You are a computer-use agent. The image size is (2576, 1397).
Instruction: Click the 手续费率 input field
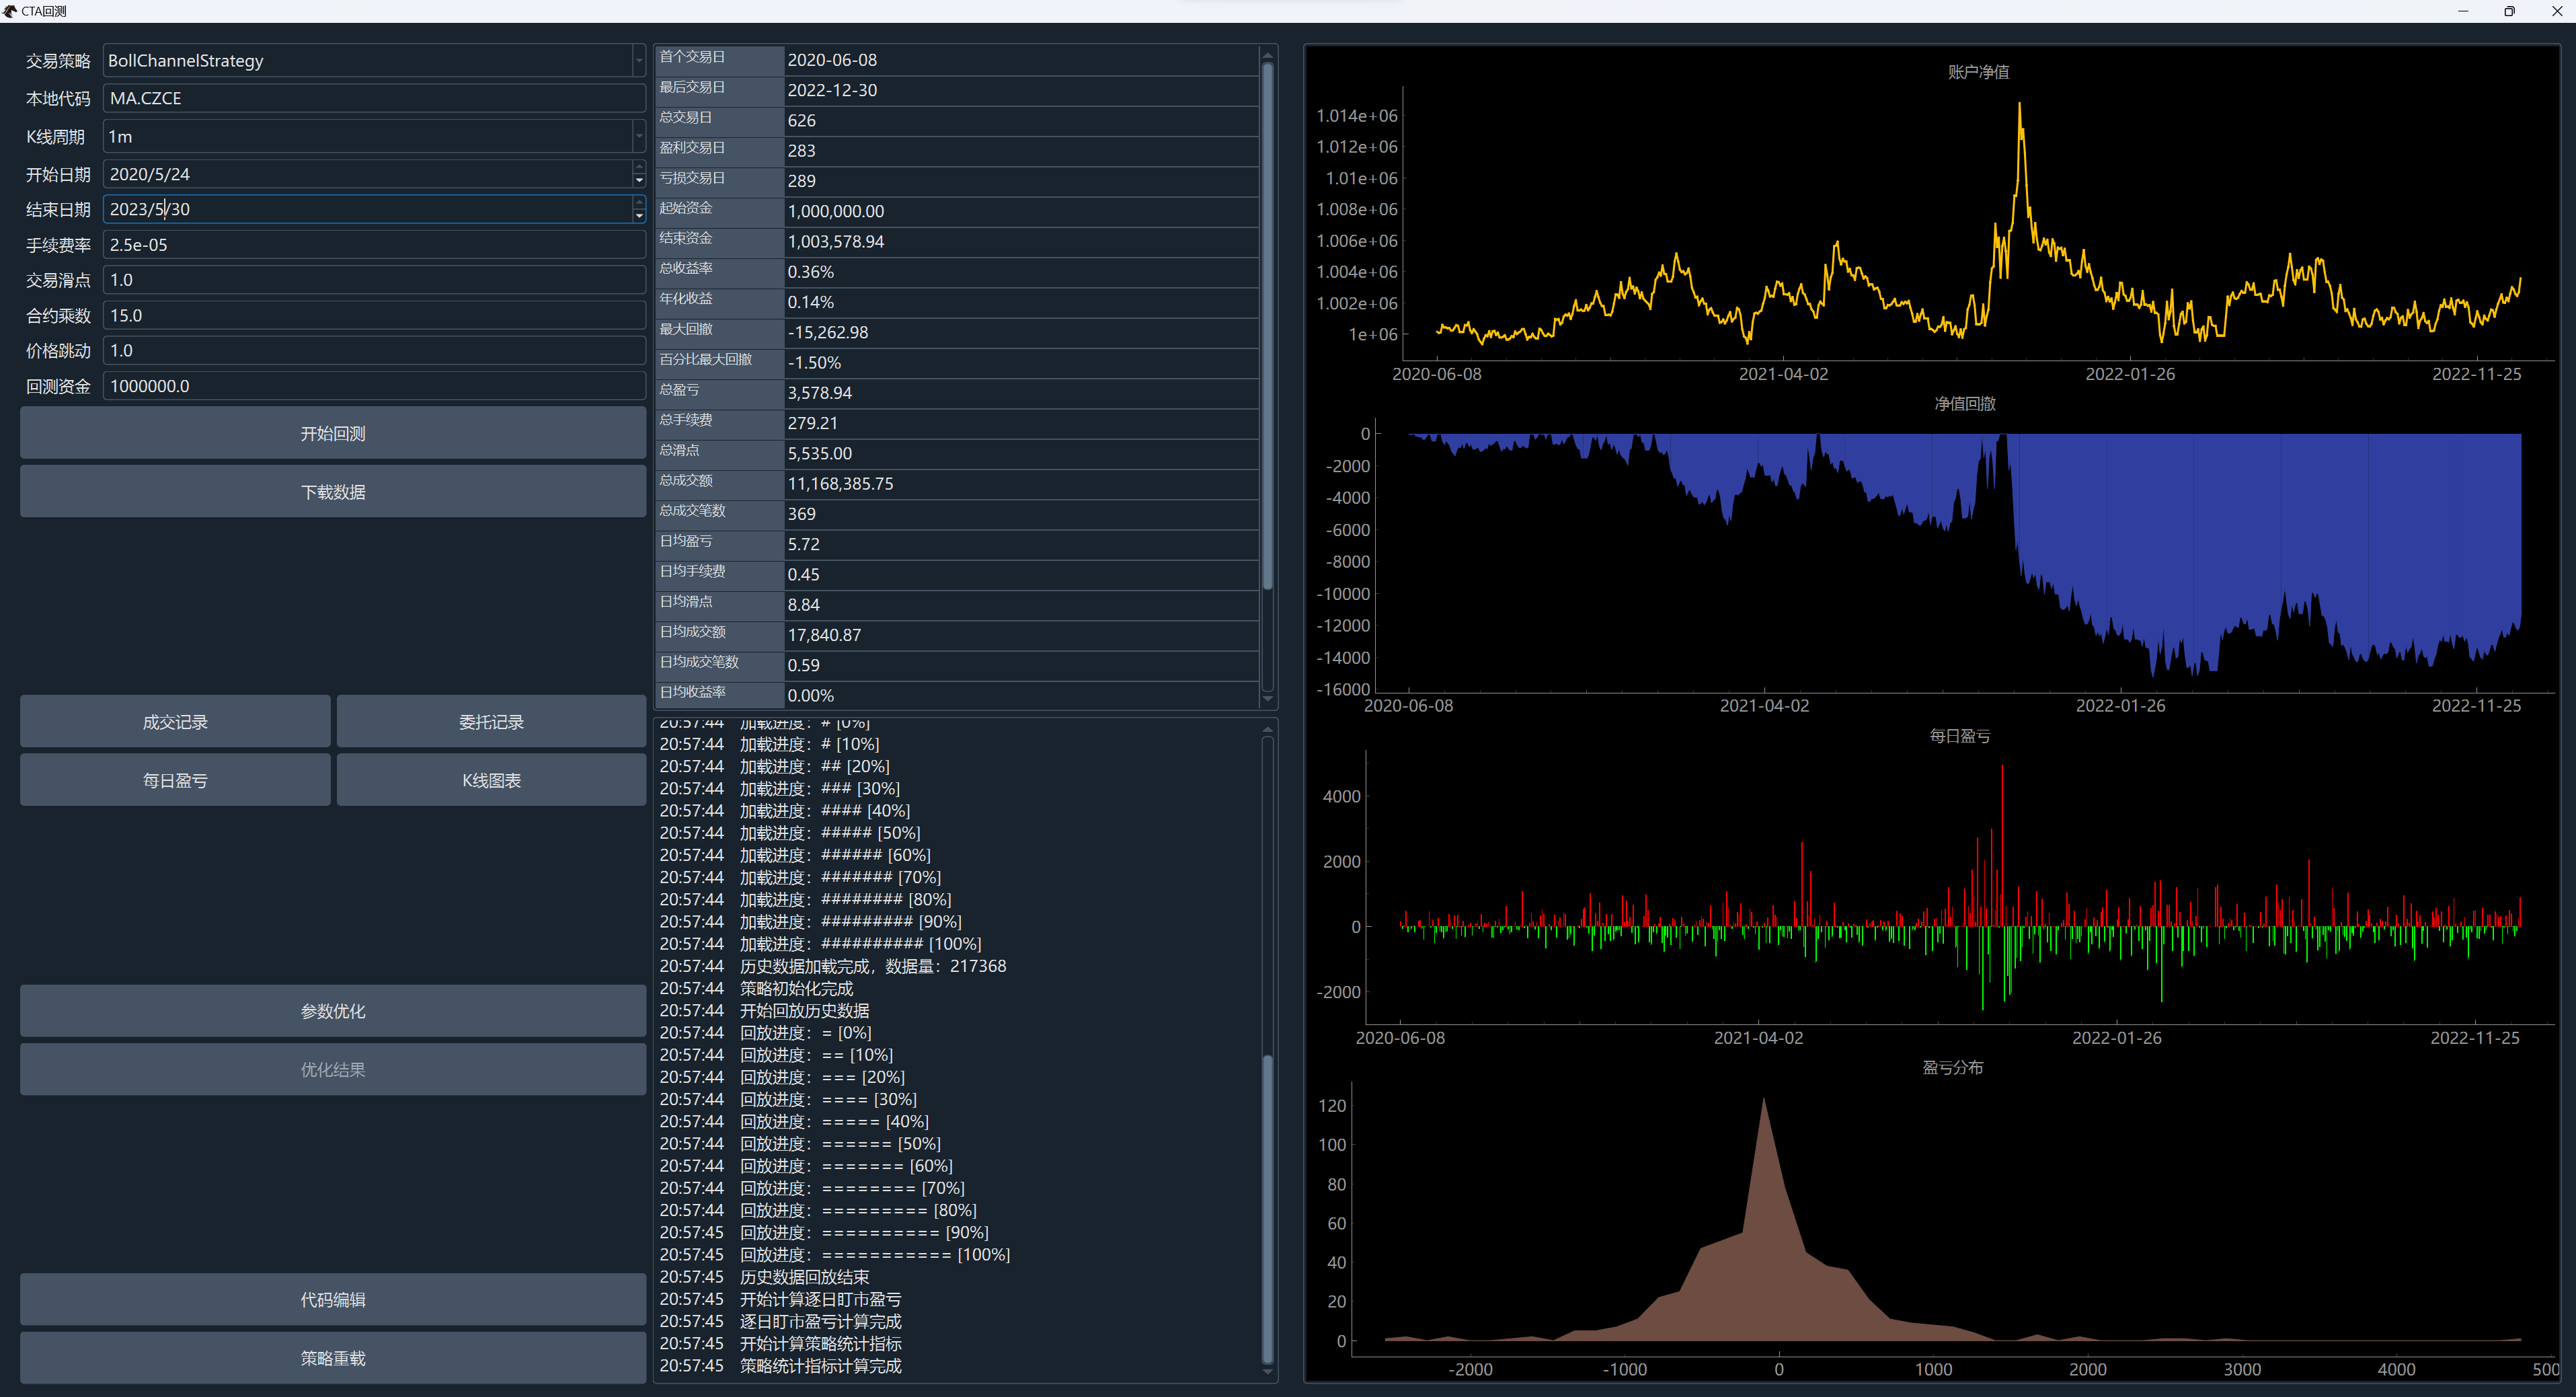pos(374,245)
